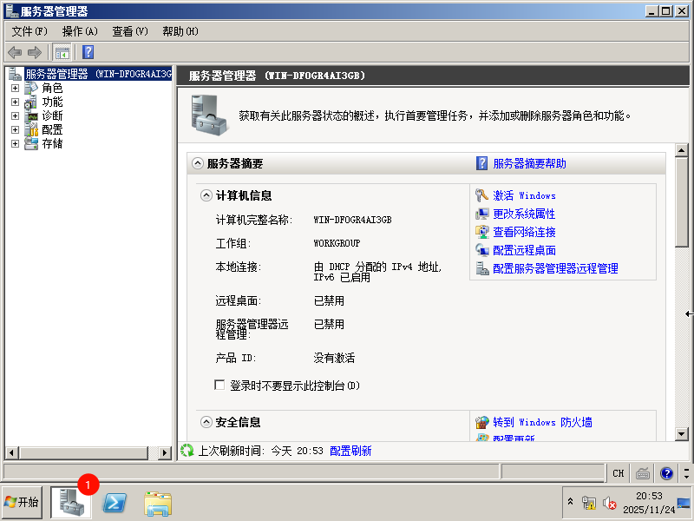This screenshot has width=694, height=521.
Task: Click the key icon beside 激活 Windows
Action: point(481,195)
